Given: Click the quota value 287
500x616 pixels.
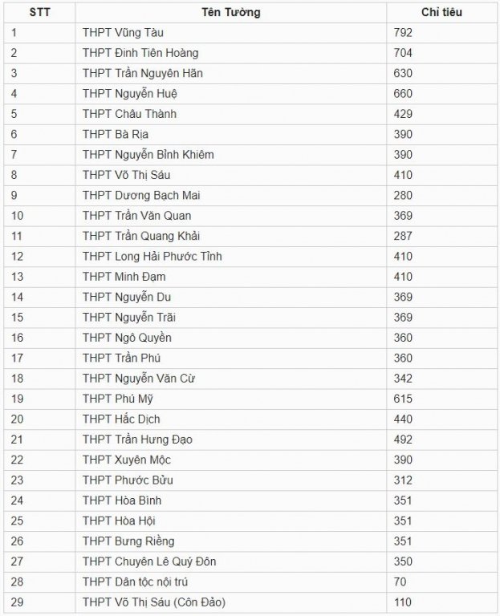Looking at the screenshot, I should pyautogui.click(x=403, y=236).
